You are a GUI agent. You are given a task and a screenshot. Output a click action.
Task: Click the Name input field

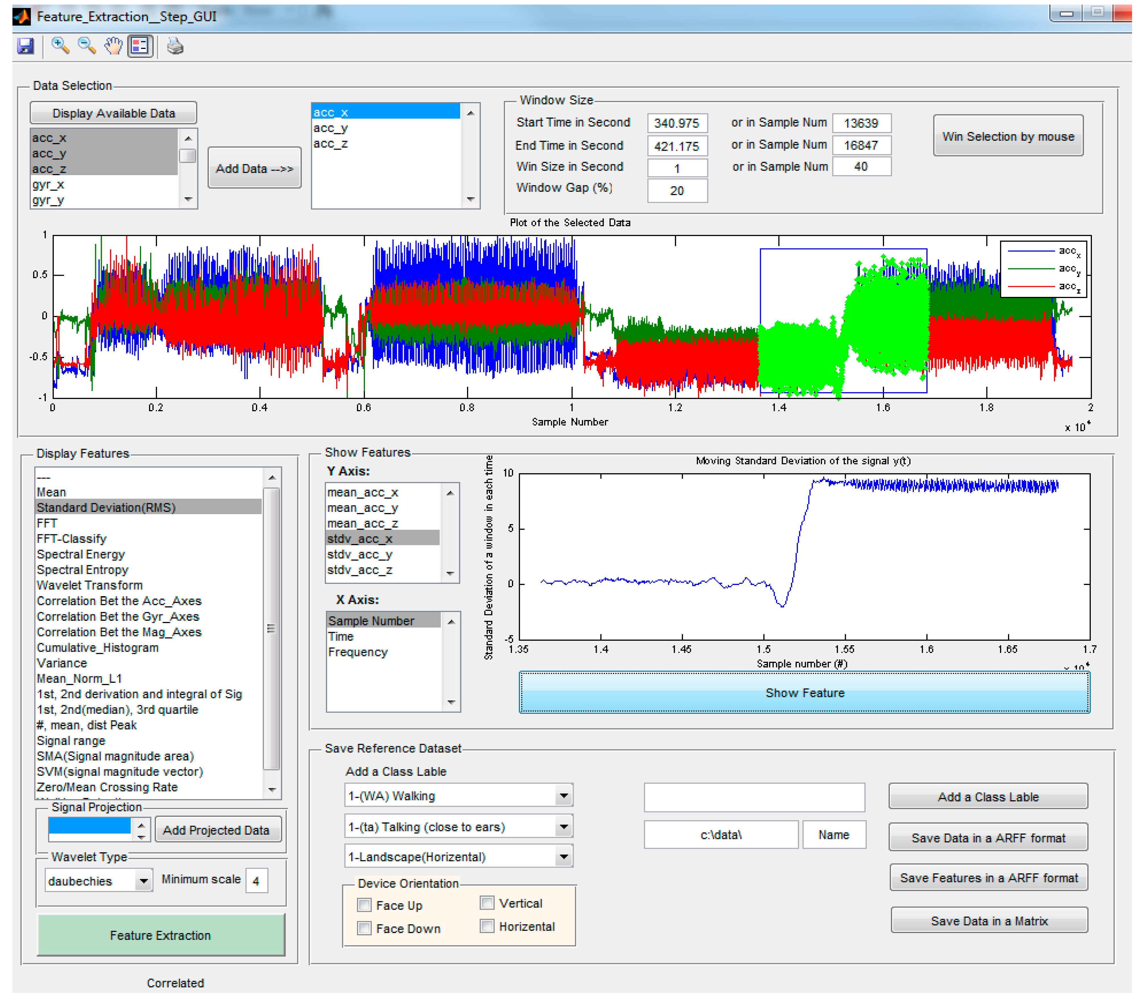834,834
